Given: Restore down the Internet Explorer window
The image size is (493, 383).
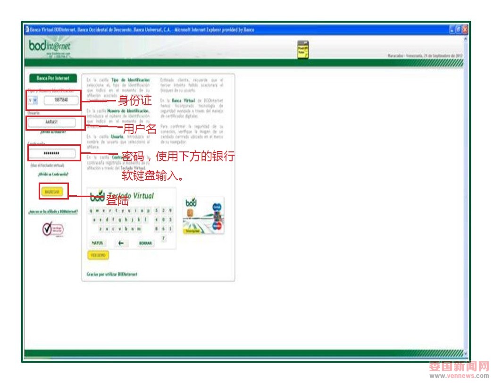Looking at the screenshot, I should pos(459,30).
